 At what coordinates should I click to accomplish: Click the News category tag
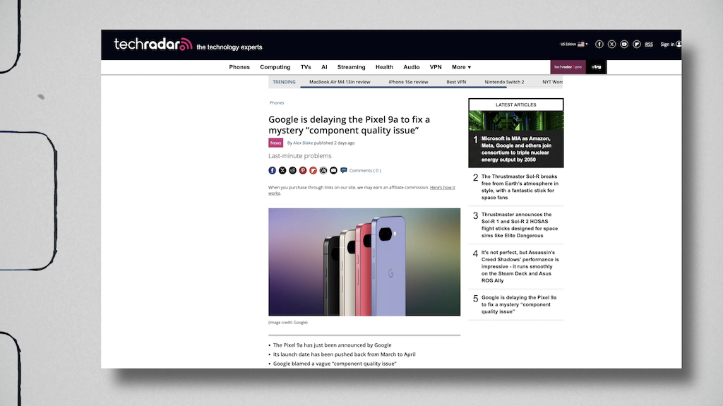(x=276, y=143)
